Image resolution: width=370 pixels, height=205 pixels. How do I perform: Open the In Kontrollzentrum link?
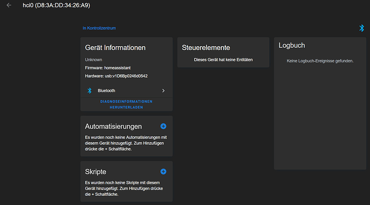point(99,28)
